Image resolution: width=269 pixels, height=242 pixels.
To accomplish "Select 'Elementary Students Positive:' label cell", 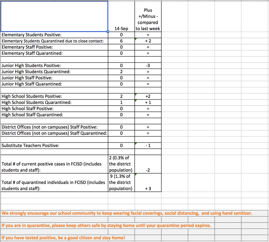I will coord(54,35).
